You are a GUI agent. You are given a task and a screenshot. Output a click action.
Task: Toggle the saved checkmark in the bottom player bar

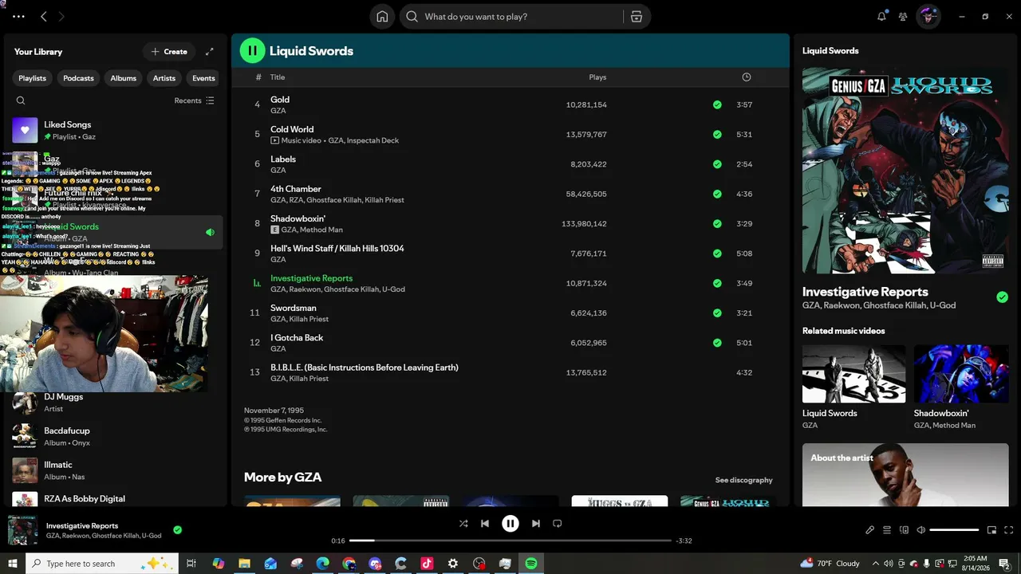point(177,530)
